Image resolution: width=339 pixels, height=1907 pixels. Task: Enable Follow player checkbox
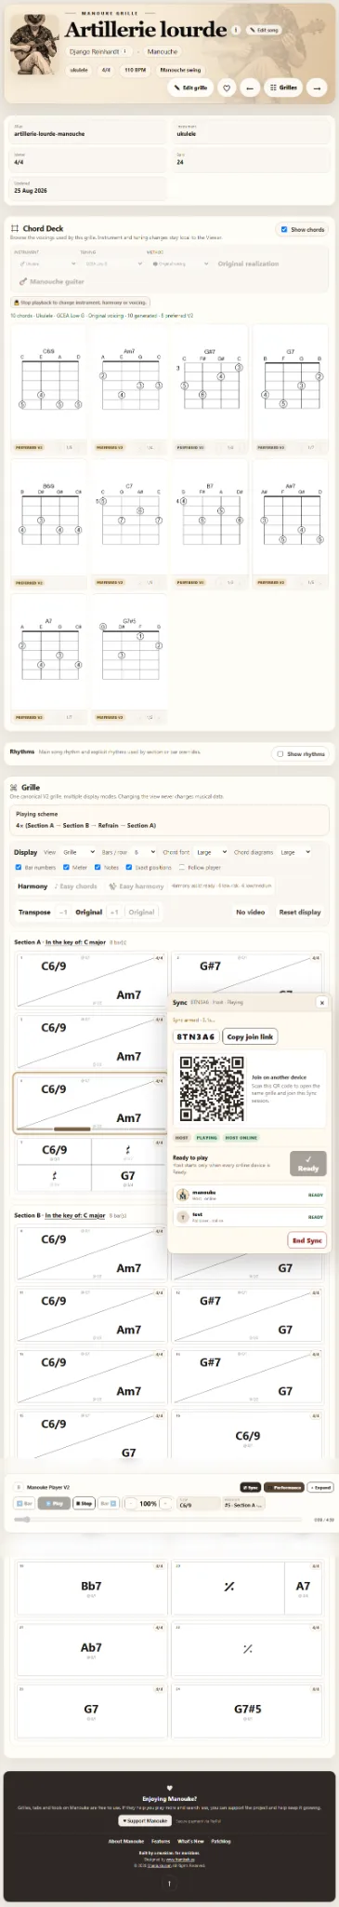pyautogui.click(x=182, y=867)
